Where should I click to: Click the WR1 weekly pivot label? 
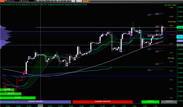149,15
